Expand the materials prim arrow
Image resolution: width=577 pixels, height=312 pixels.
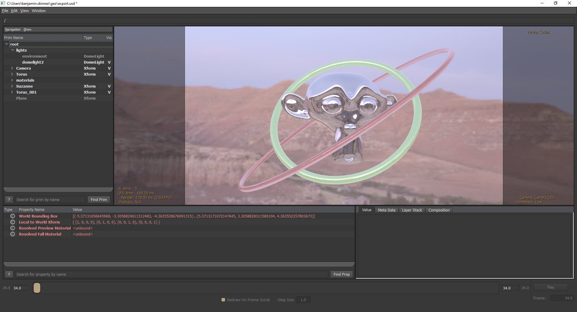click(12, 80)
